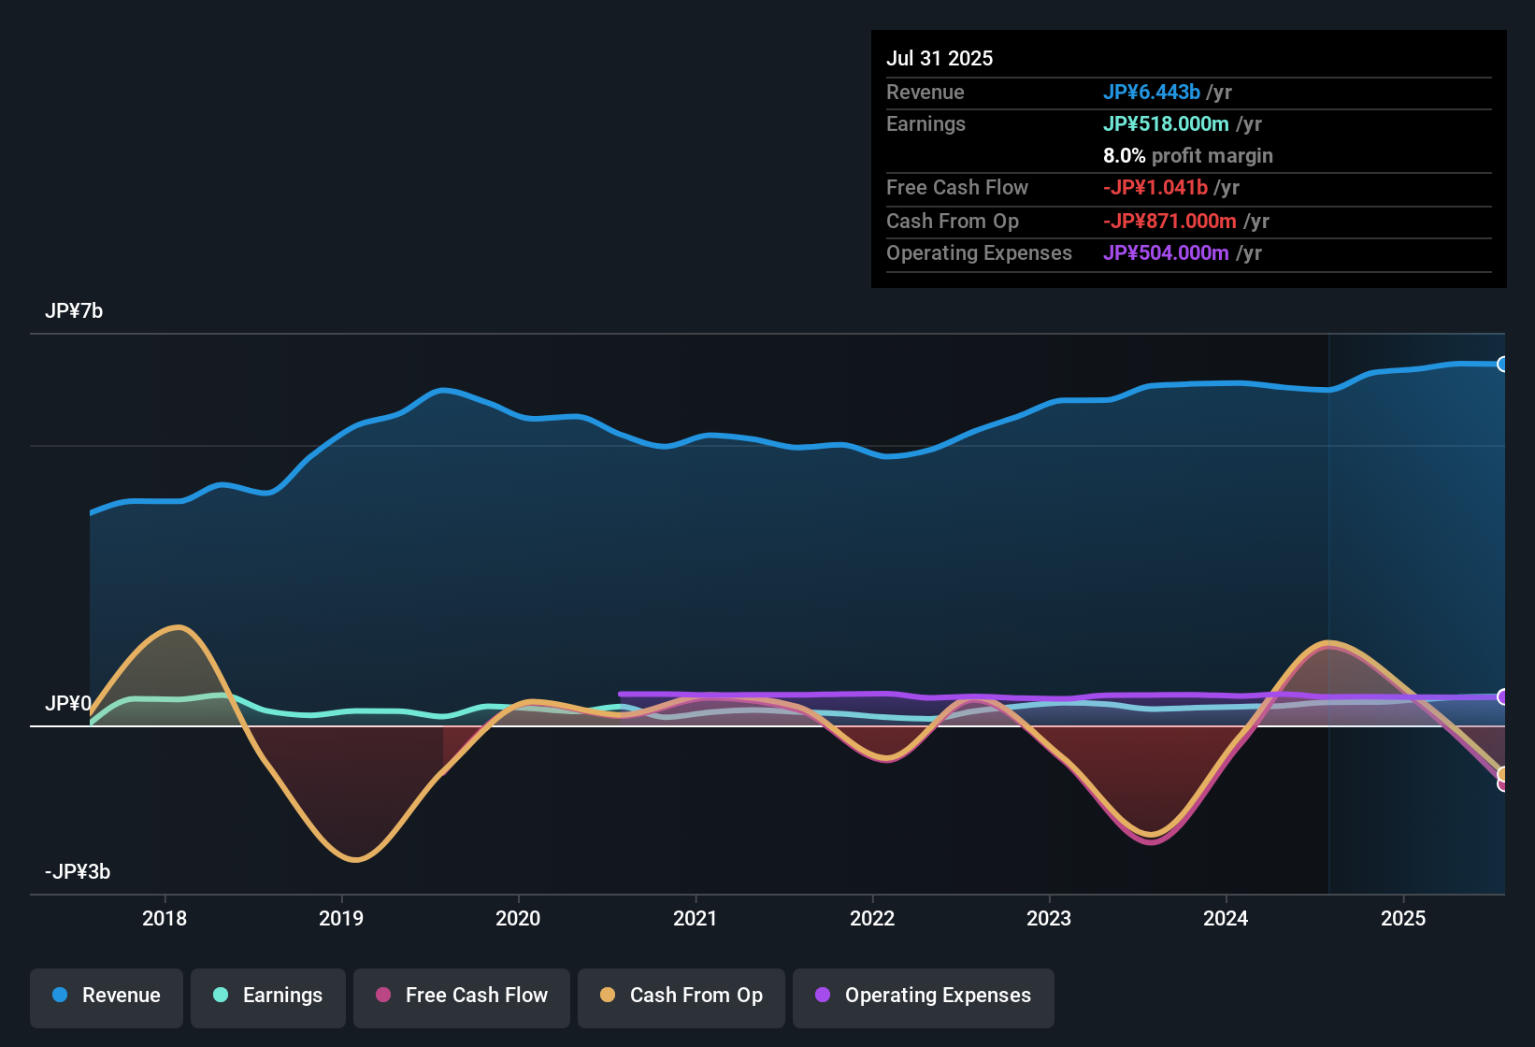1535x1047 pixels.
Task: Select the 2022 year label on axis
Action: click(872, 919)
